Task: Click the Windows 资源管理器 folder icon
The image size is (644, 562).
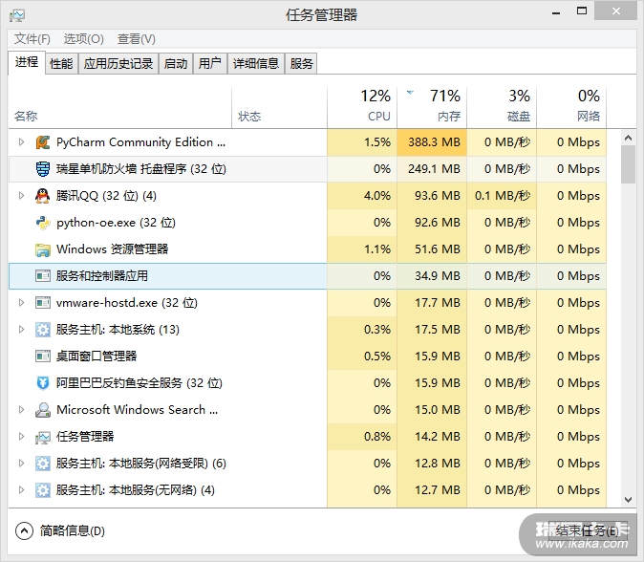Action: point(43,249)
